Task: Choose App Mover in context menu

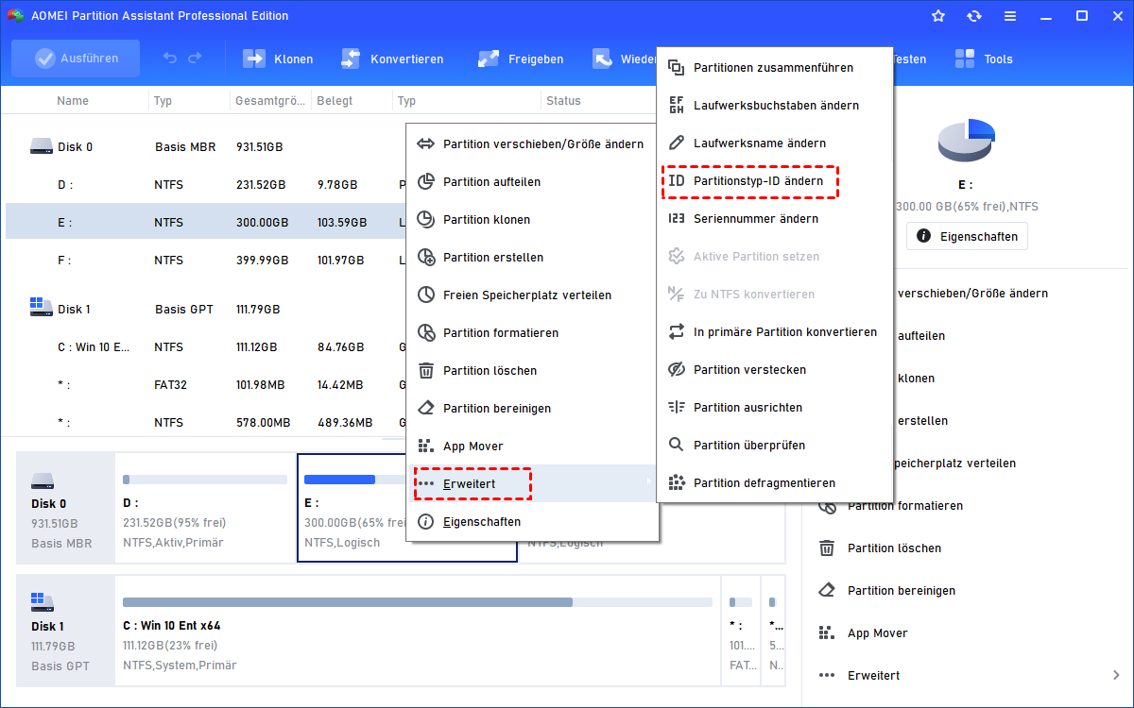Action: (531, 446)
